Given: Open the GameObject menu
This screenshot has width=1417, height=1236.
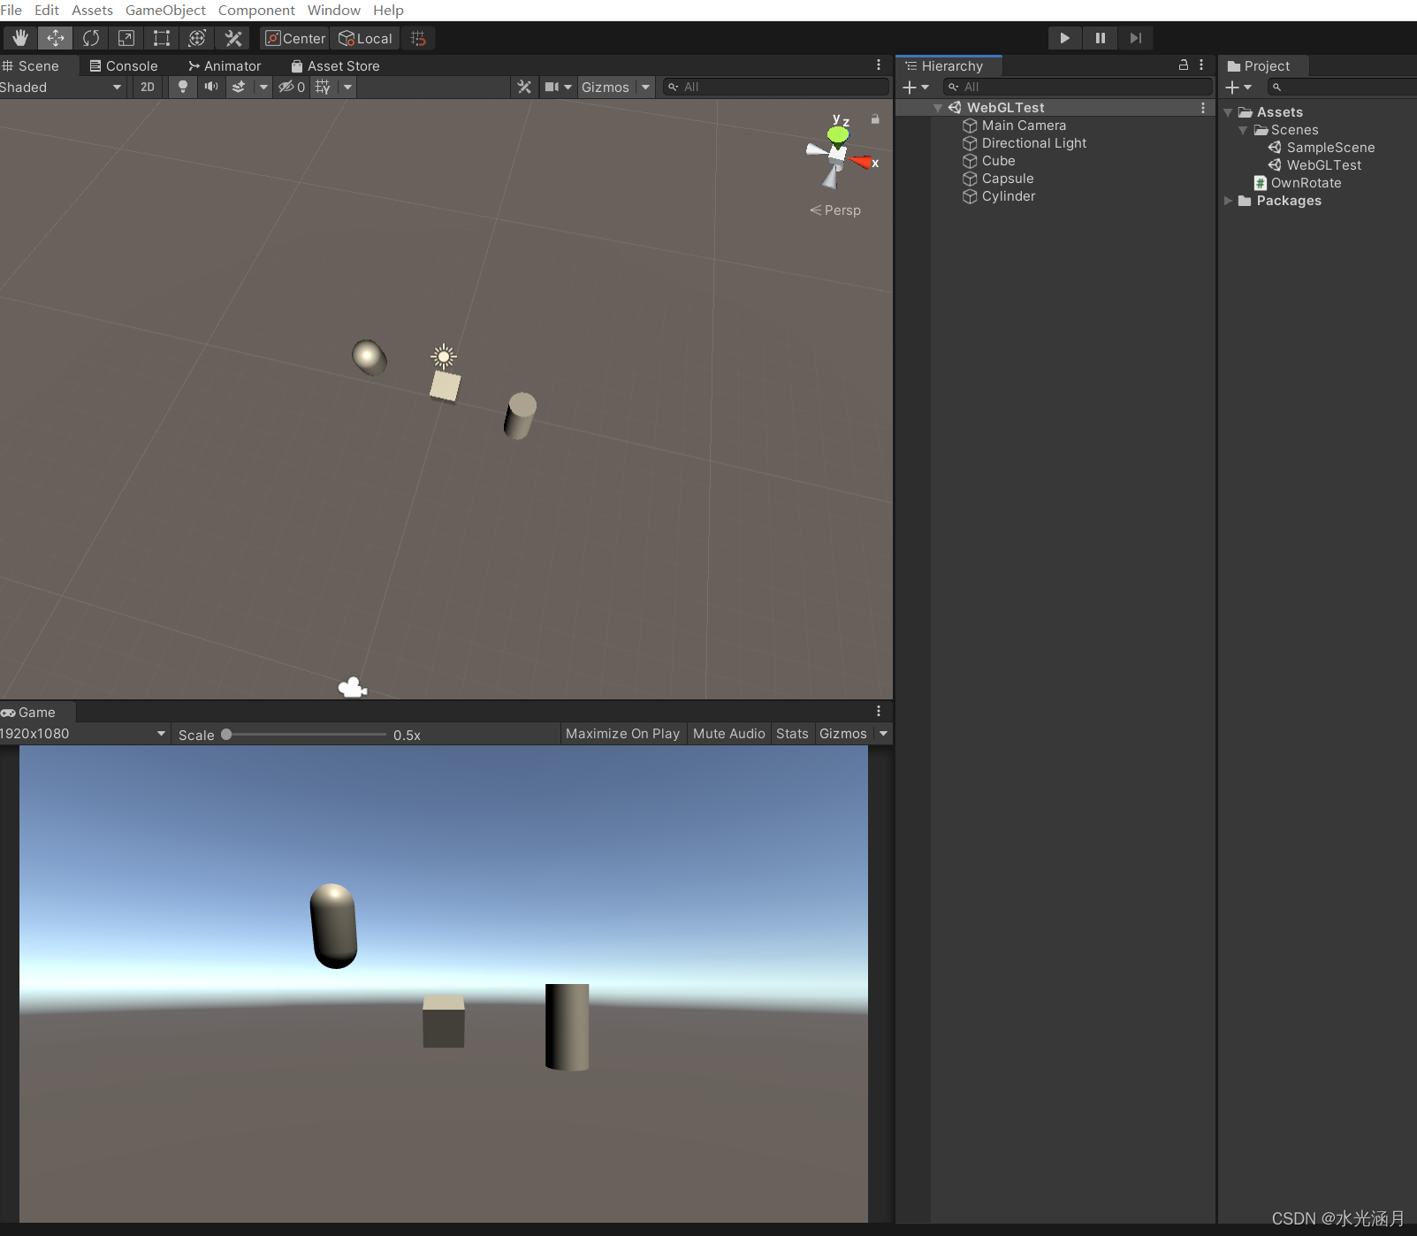Looking at the screenshot, I should 165,10.
